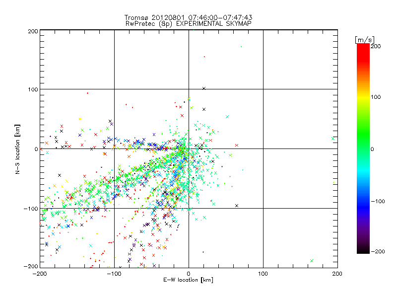Click the x-axis tick label '-200'
The height and width of the screenshot is (298, 397).
[x=40, y=274]
